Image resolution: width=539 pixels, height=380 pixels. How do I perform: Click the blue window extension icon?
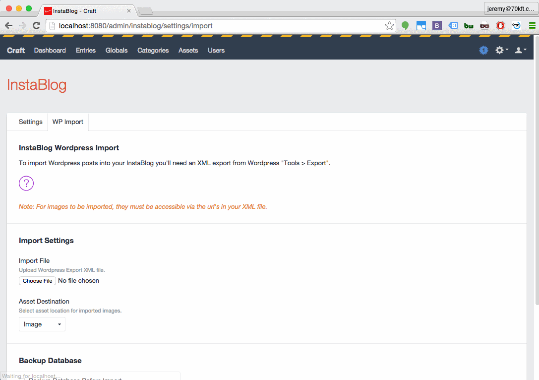[421, 25]
